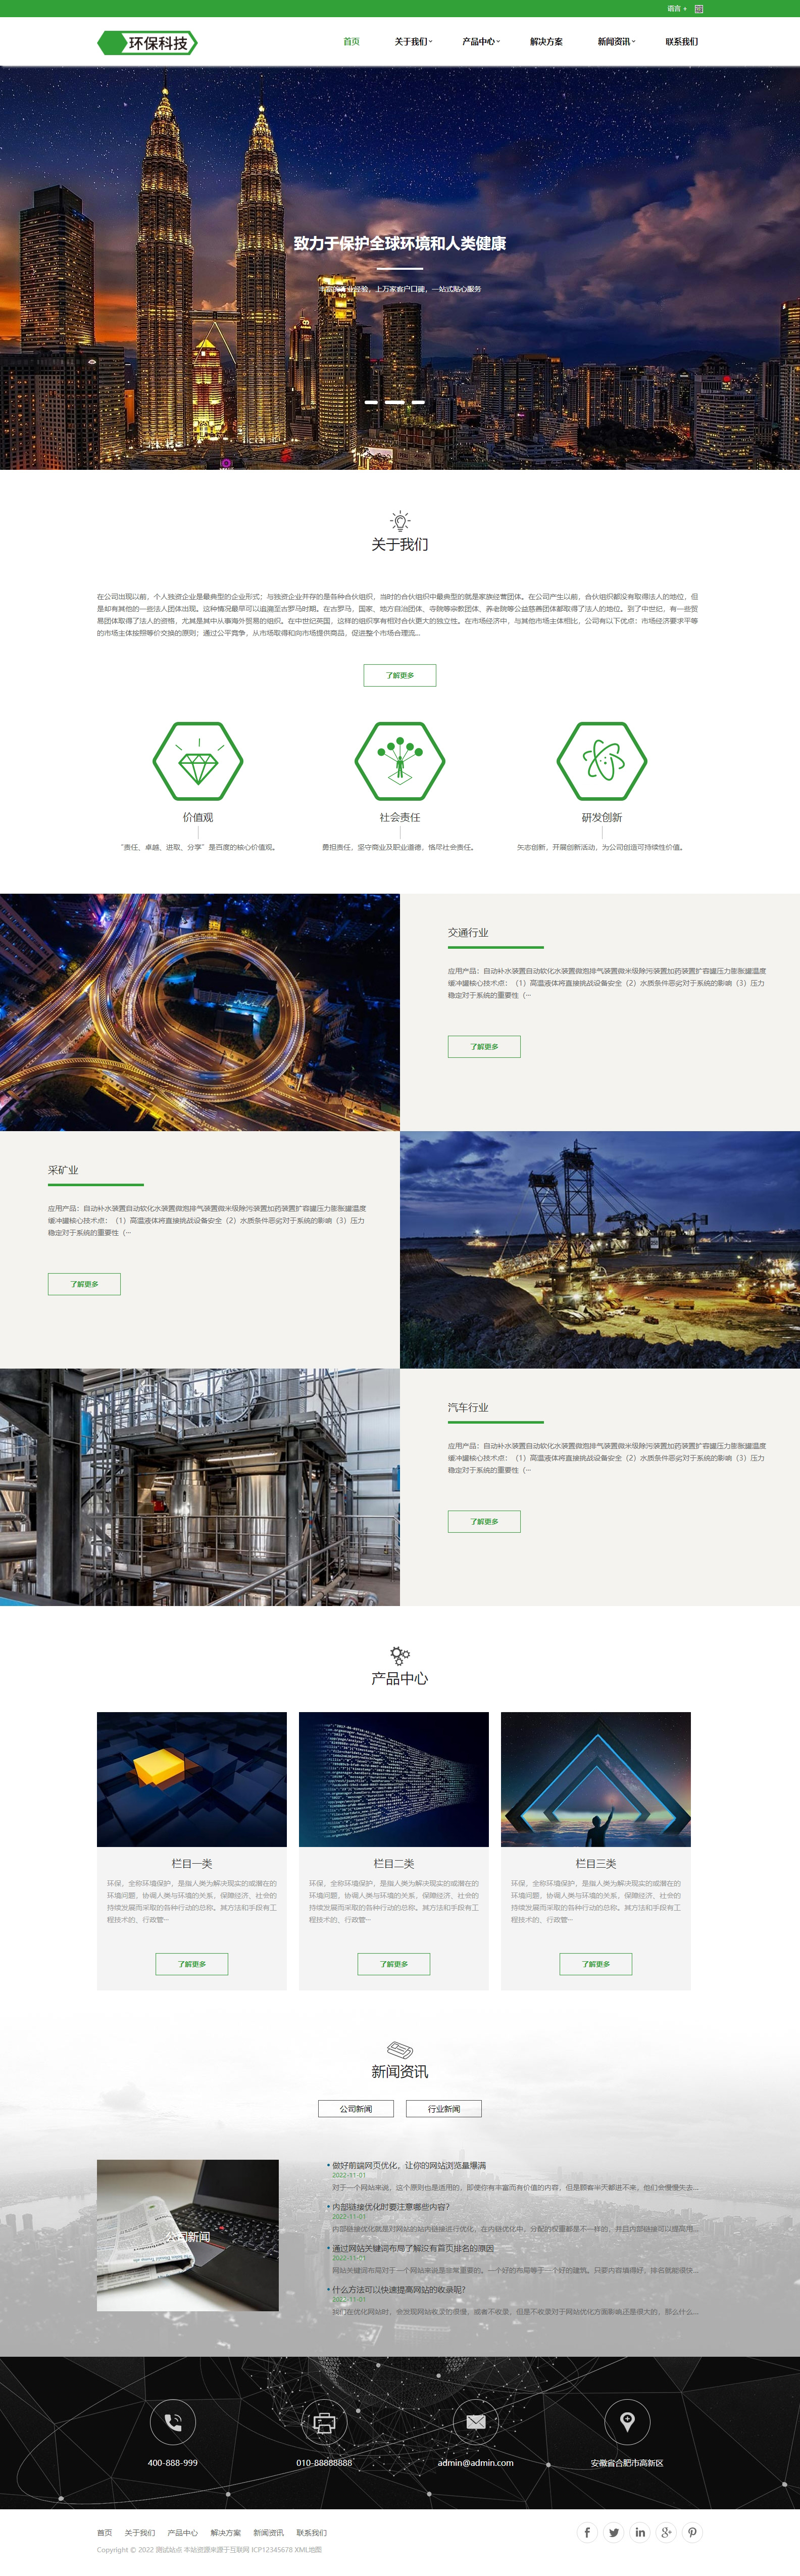
Task: Expand the 关于我们 navigation dropdown
Action: click(x=413, y=42)
